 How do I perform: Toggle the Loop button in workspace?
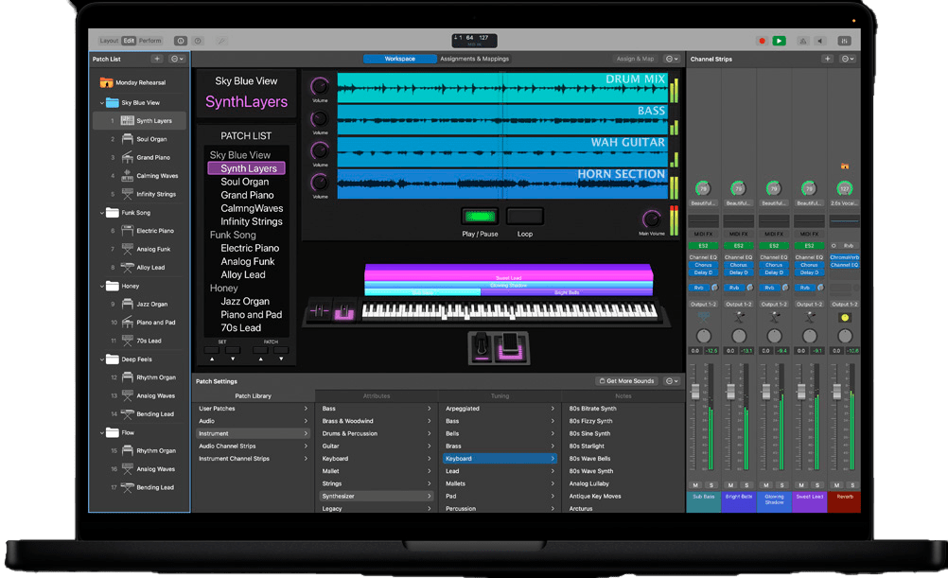click(x=524, y=216)
